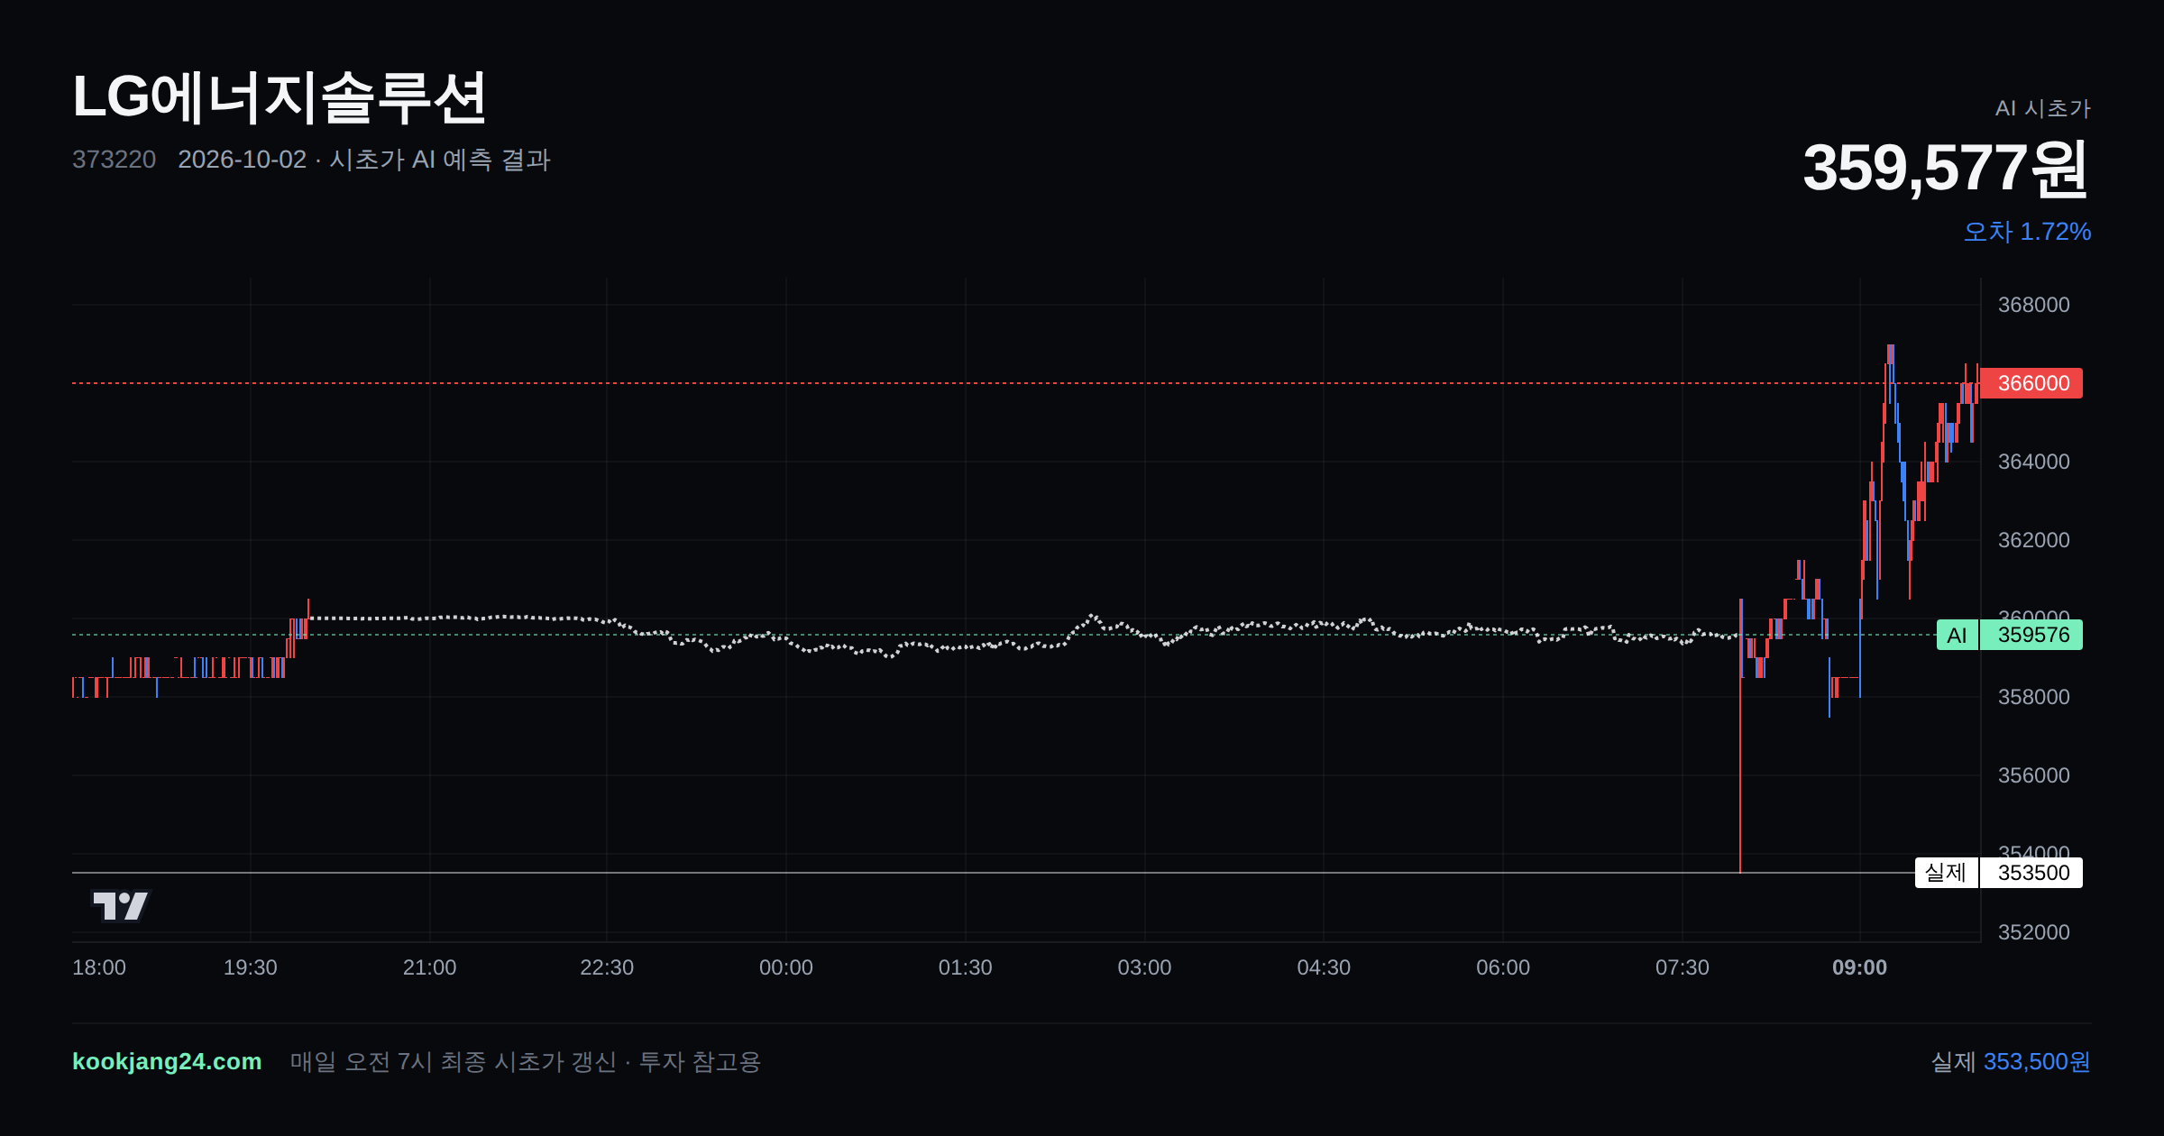The image size is (2164, 1136).
Task: Click the 356000 price axis label
Action: tap(2034, 775)
